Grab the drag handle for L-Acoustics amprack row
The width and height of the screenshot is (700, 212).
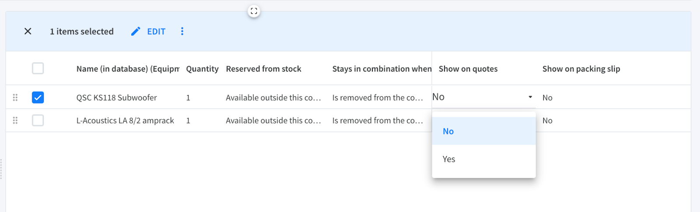[15, 120]
